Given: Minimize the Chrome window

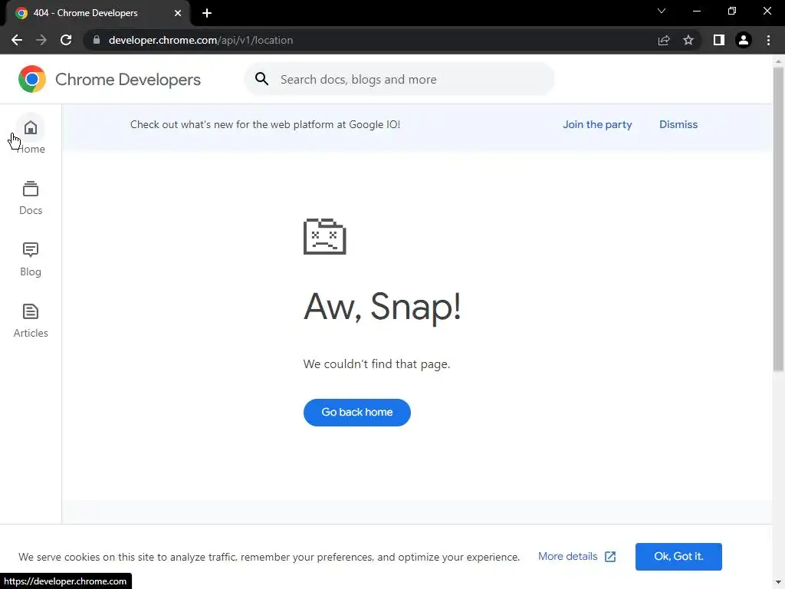Looking at the screenshot, I should pyautogui.click(x=696, y=11).
